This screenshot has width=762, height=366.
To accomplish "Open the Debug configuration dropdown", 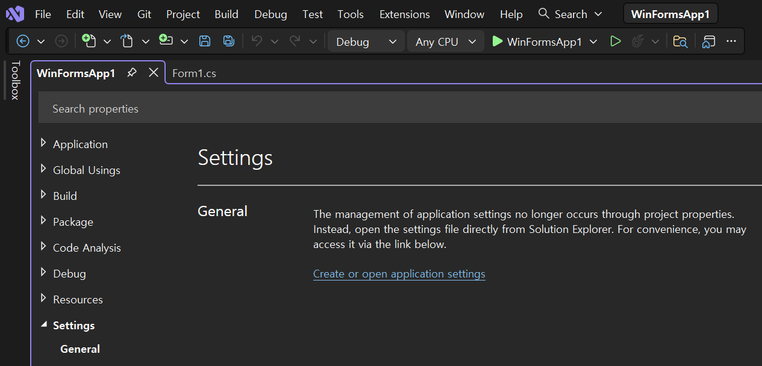I will [x=366, y=42].
